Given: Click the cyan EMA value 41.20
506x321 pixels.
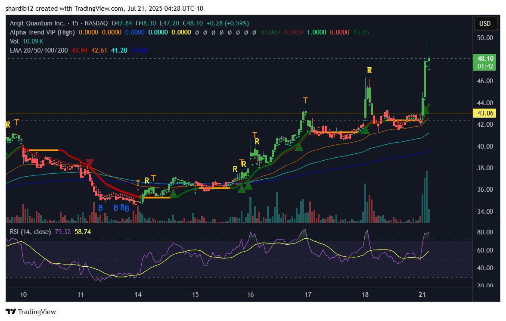Looking at the screenshot, I should [119, 50].
